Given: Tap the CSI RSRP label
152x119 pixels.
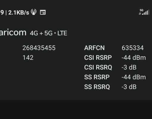Looking at the screenshot, I should [98, 58].
